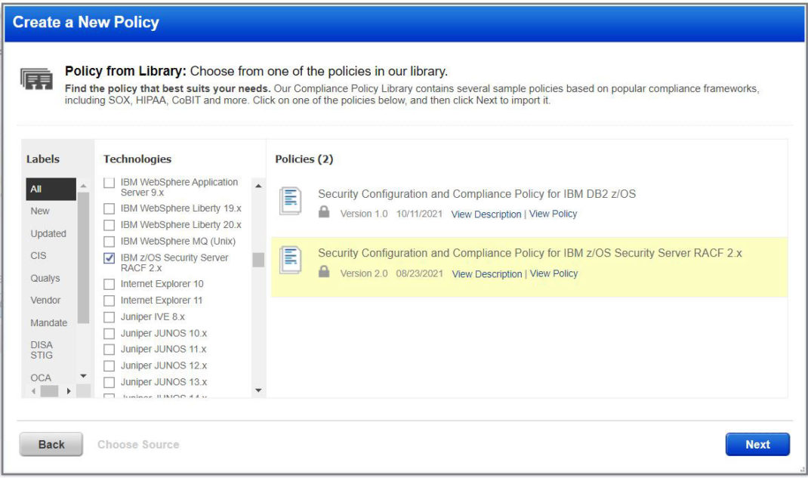The image size is (808, 478).
Task: Click the Labels list scroll down arrow
Action: point(84,376)
